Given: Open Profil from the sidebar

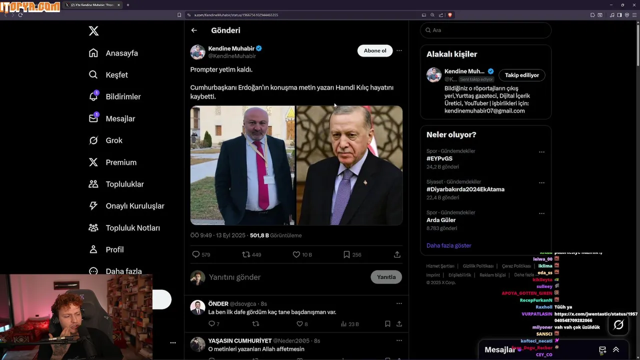Looking at the screenshot, I should (106, 249).
